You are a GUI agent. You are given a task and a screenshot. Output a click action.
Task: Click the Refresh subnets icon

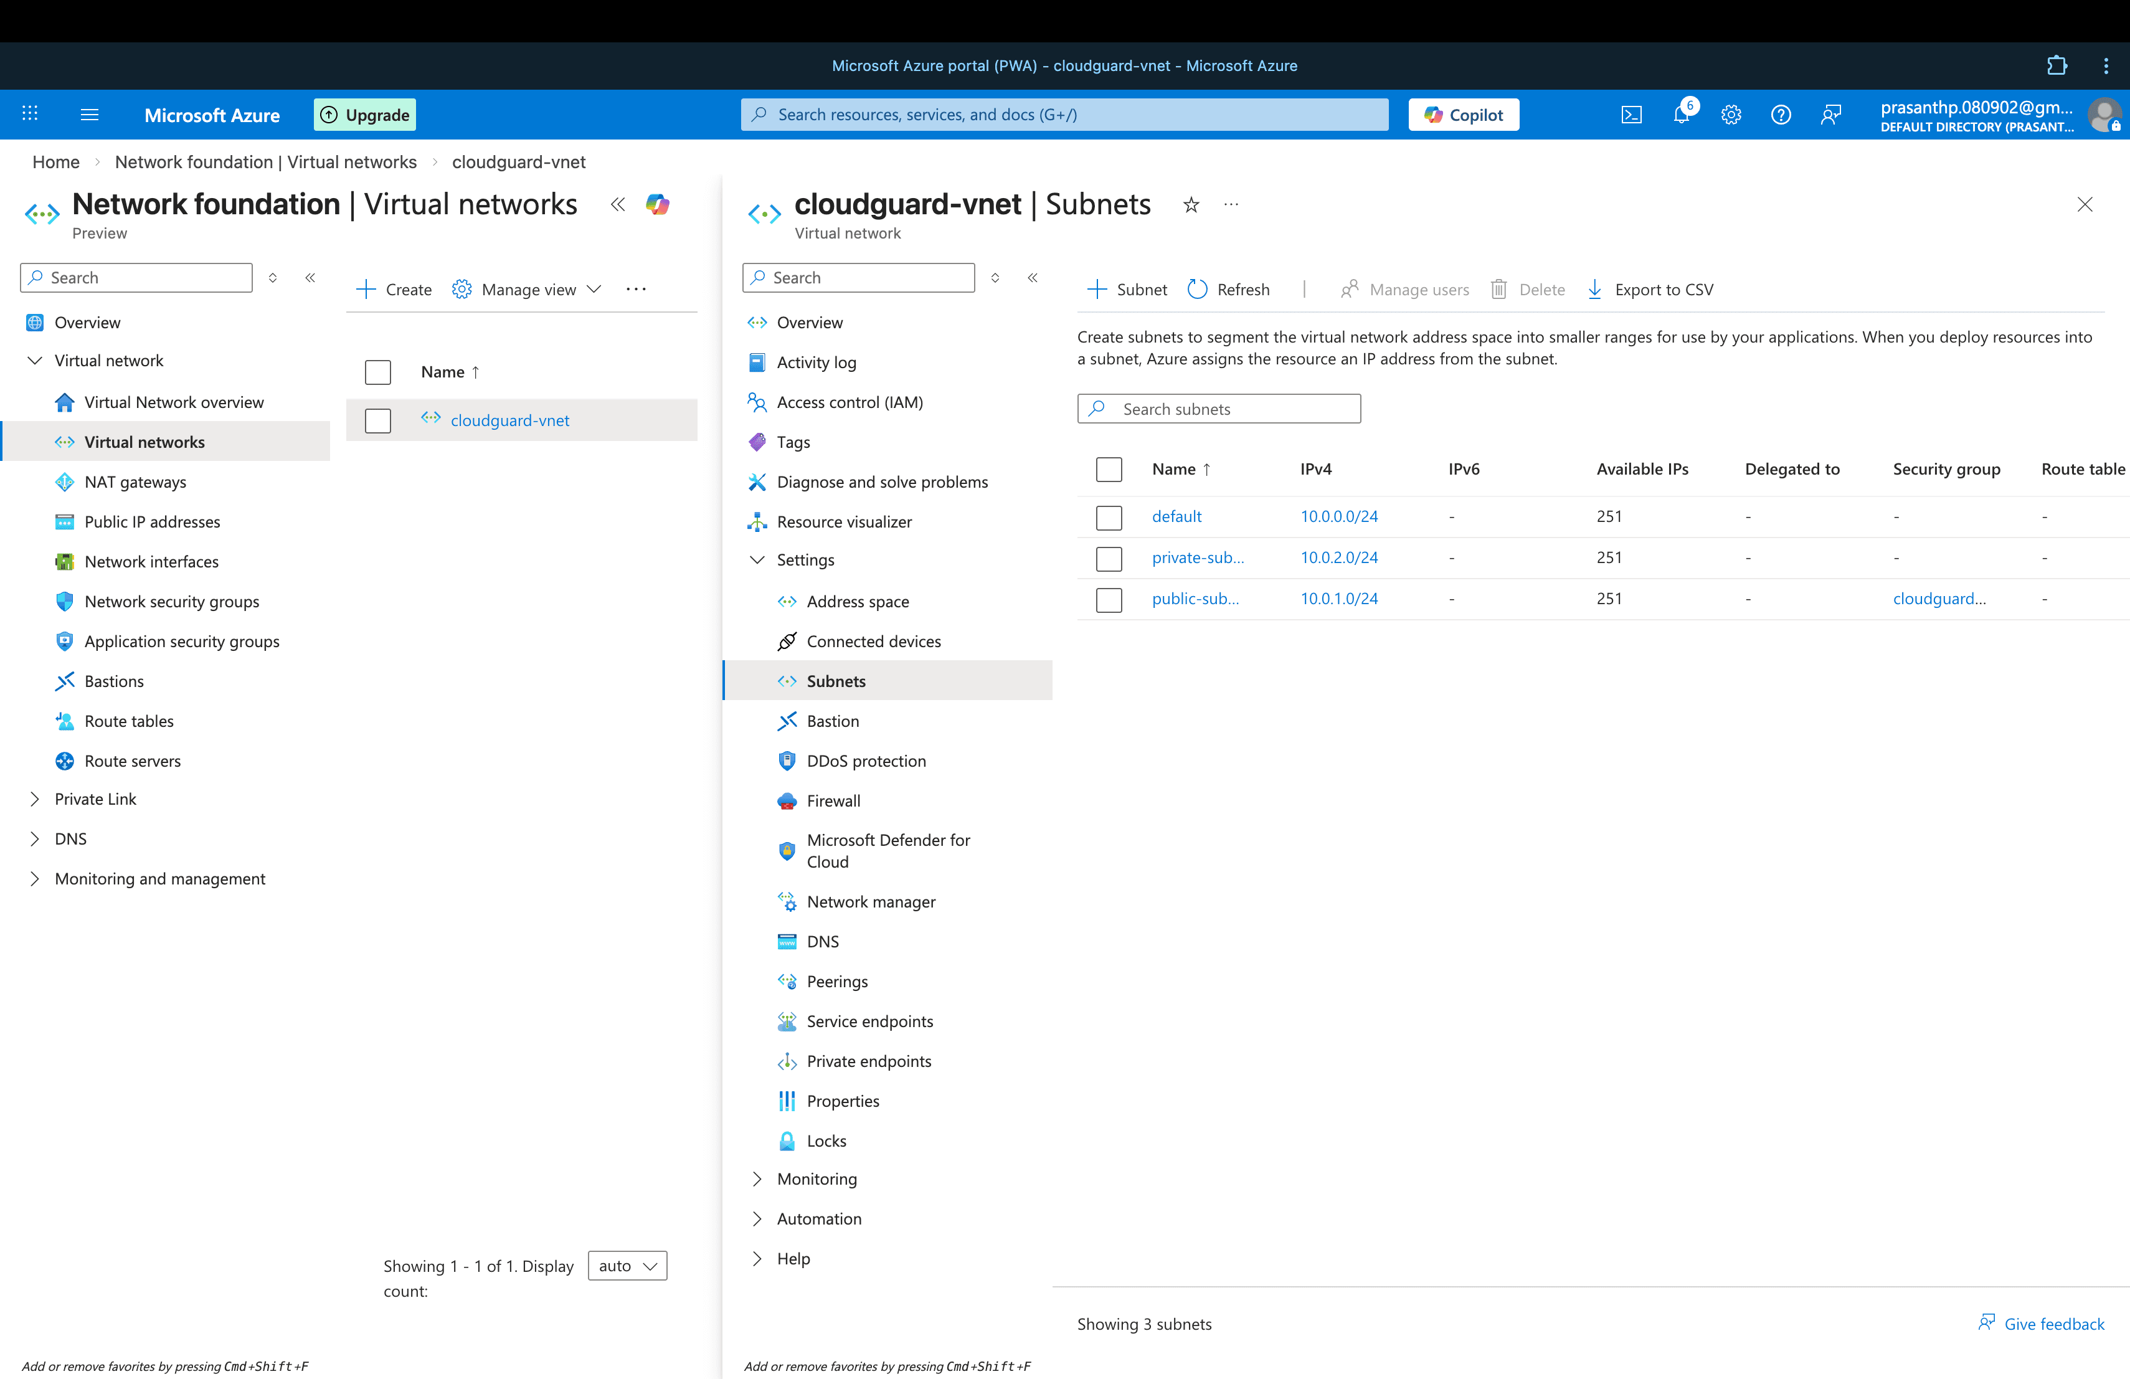click(1198, 289)
